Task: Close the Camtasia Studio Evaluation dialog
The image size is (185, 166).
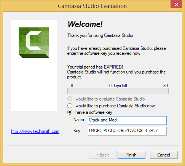Action: (176, 5)
